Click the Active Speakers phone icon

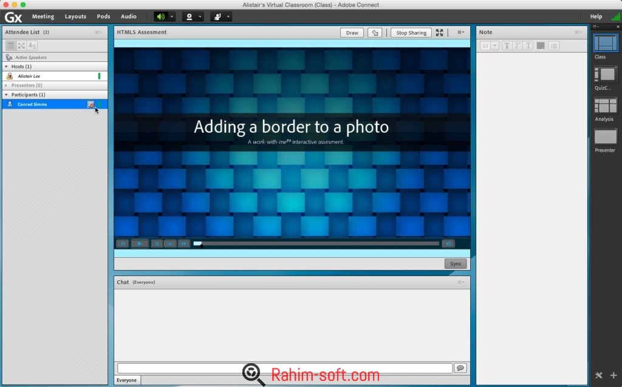coord(9,58)
